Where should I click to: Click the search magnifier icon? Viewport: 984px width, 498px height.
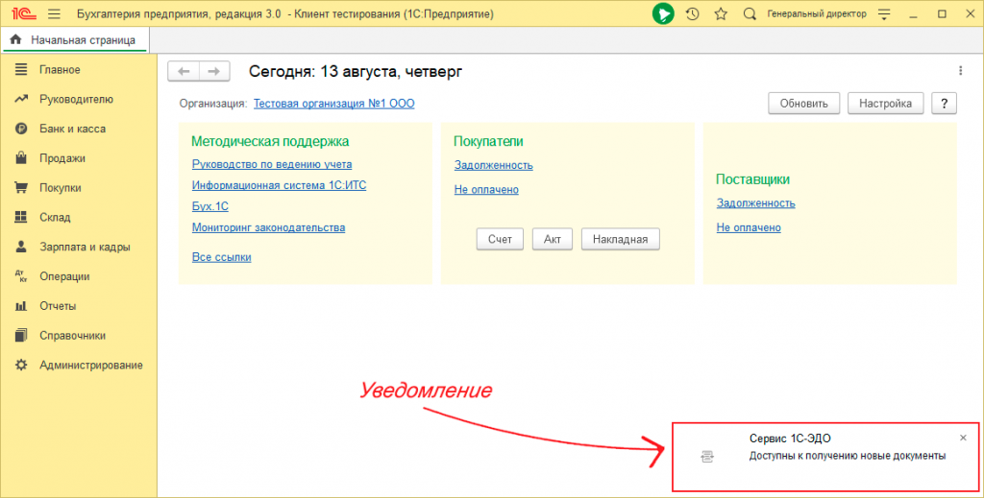[750, 13]
